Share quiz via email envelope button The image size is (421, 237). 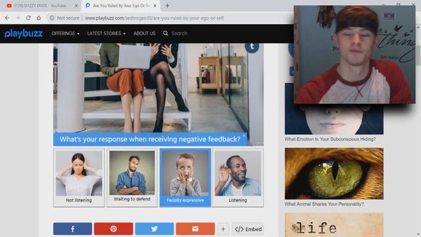(195, 229)
